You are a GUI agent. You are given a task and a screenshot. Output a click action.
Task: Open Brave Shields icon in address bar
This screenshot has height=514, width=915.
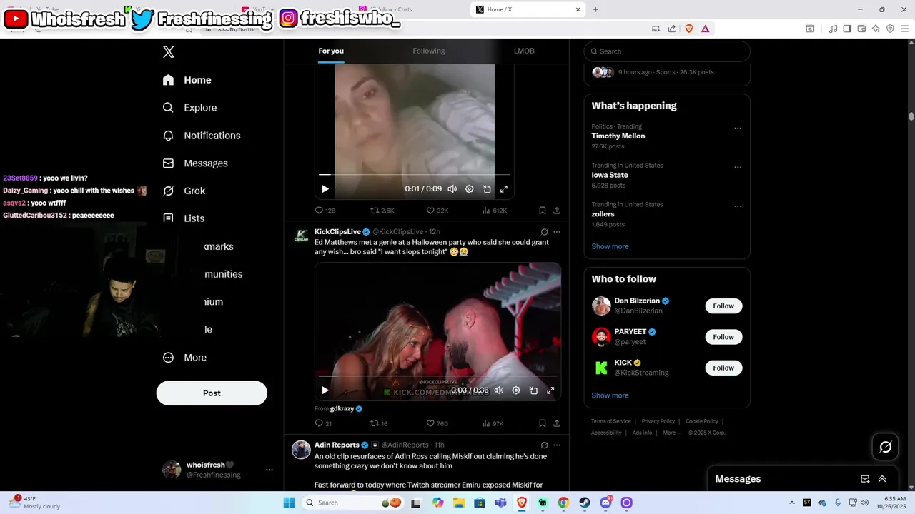pyautogui.click(x=689, y=29)
